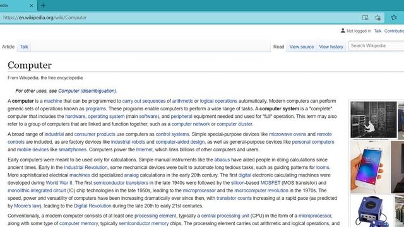The width and height of the screenshot is (404, 227).
Task: Switch to the Article tab
Action: point(8,47)
